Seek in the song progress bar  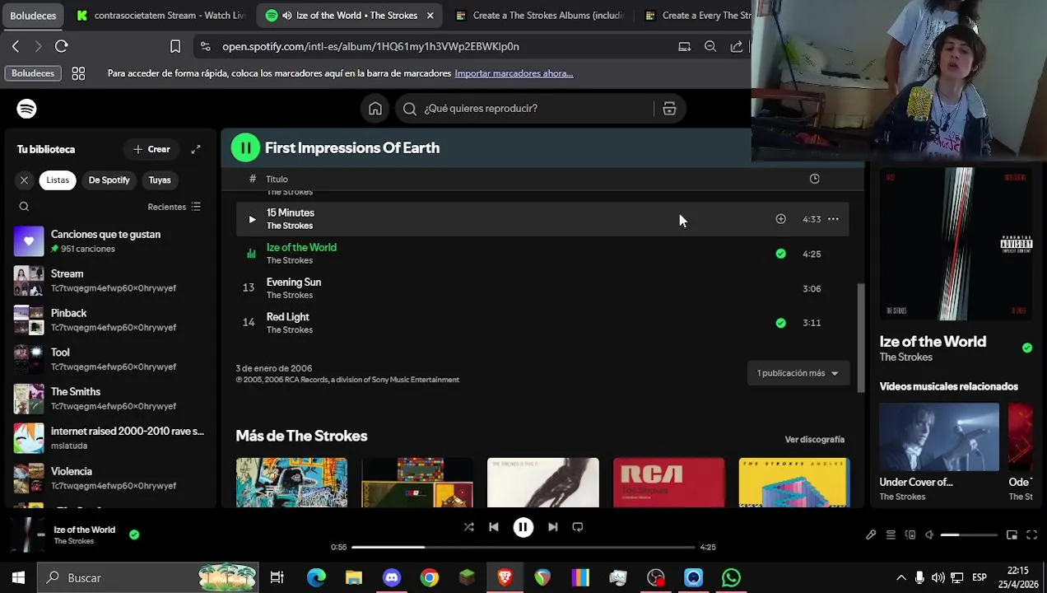523,547
